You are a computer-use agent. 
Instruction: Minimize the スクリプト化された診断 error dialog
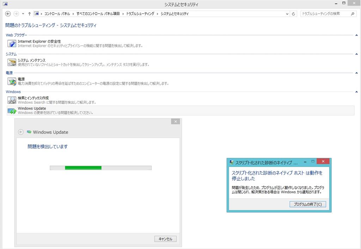pyautogui.click(x=305, y=162)
